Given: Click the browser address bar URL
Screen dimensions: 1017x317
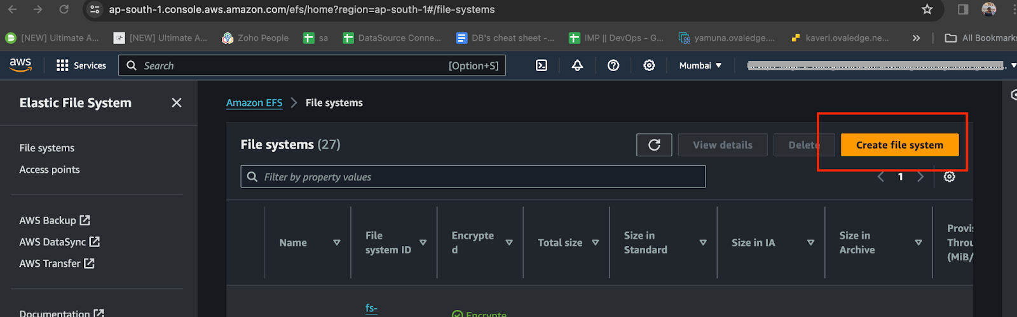Looking at the screenshot, I should 302,10.
